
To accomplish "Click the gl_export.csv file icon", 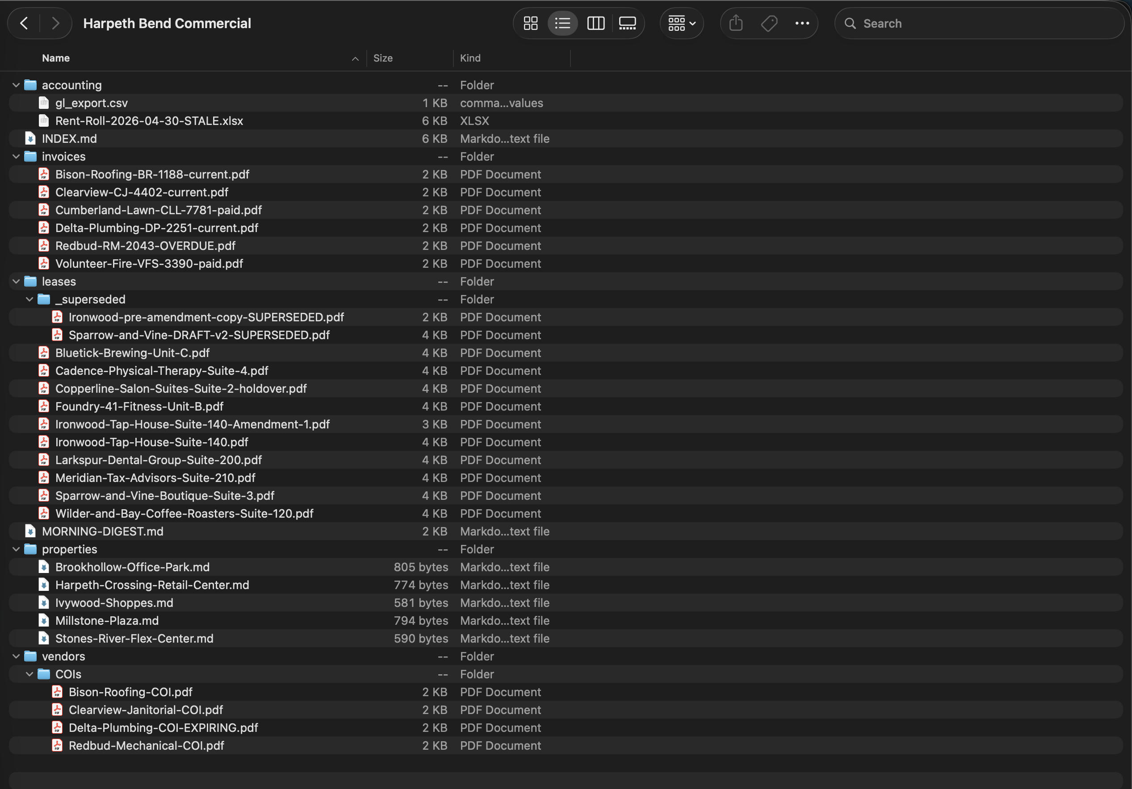I will [44, 103].
